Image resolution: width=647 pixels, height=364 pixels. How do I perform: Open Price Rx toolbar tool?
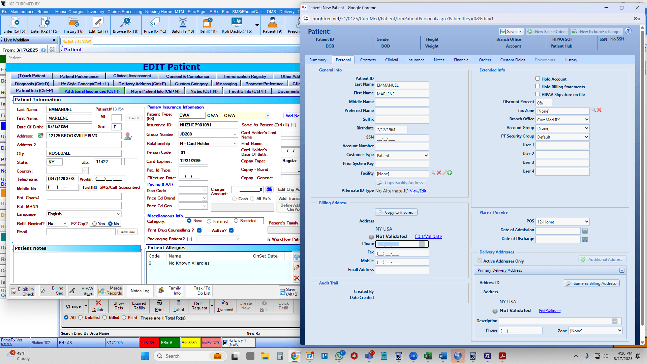click(155, 25)
